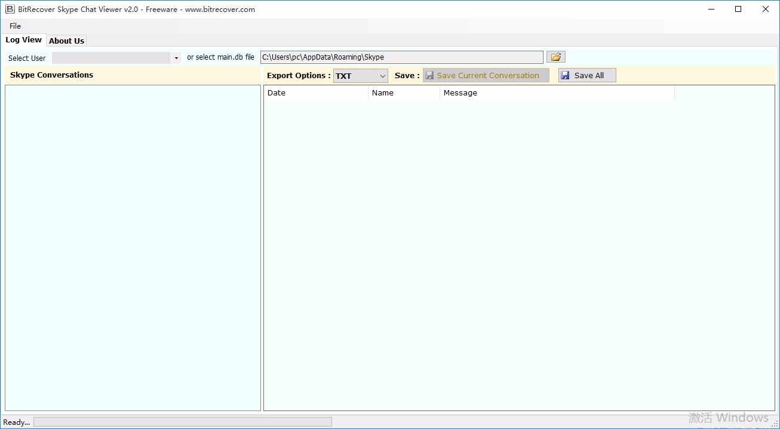Open the Export Options TXT dropdown
The width and height of the screenshot is (780, 429).
point(360,76)
